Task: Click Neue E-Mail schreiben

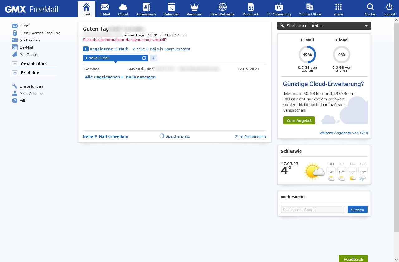Action: coord(105,137)
